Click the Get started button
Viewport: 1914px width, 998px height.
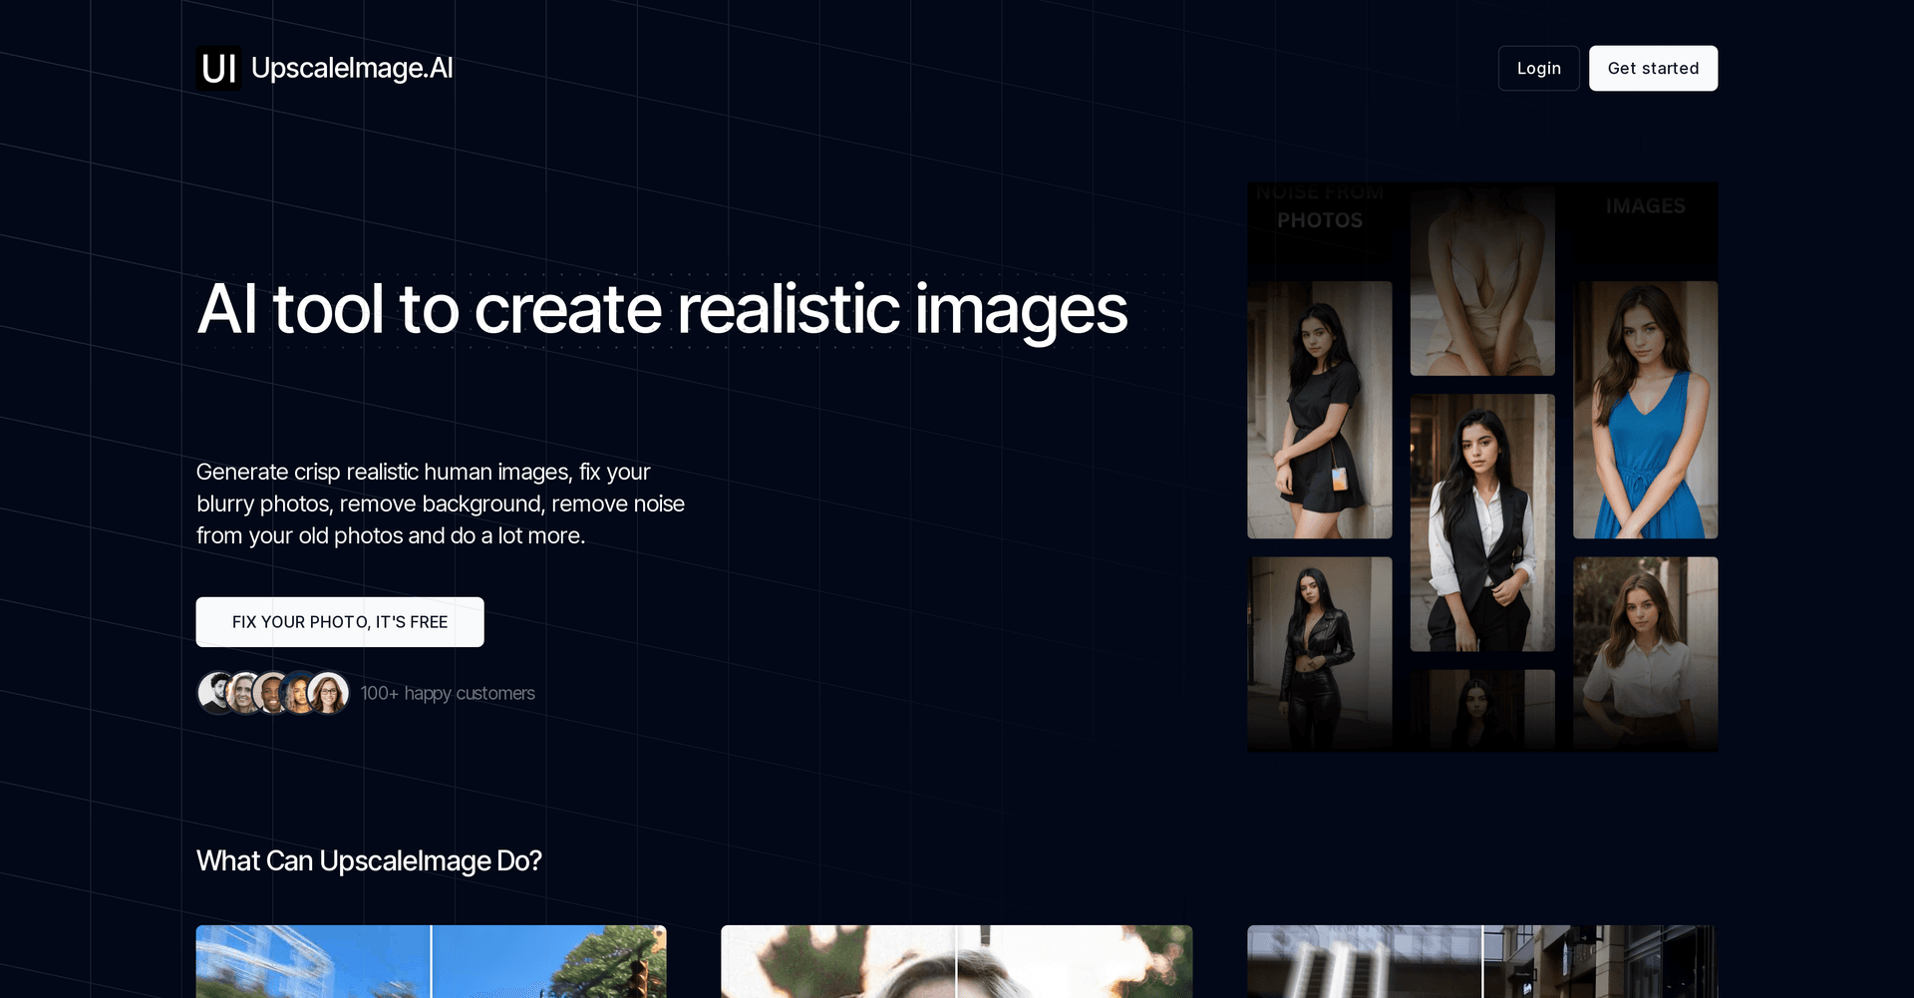click(x=1653, y=68)
